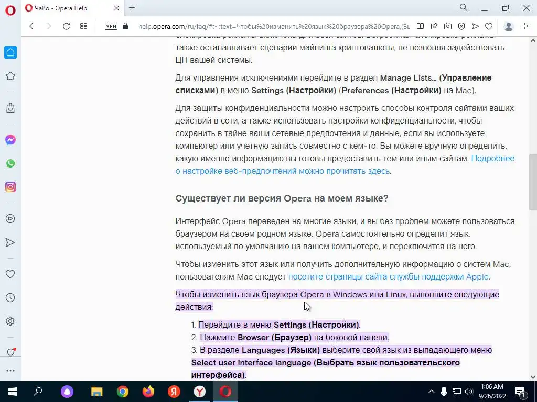Click the Opera taskbar button
537x402 pixels.
coord(225,392)
